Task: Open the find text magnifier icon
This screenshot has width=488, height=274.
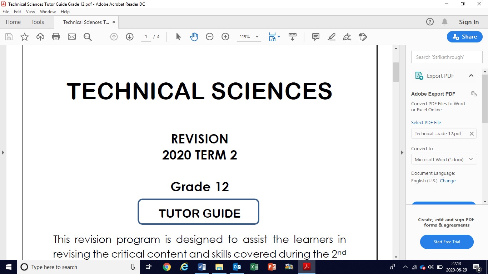Action: (88, 37)
